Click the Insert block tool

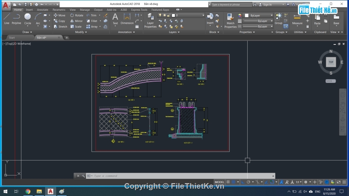[x=210, y=19]
